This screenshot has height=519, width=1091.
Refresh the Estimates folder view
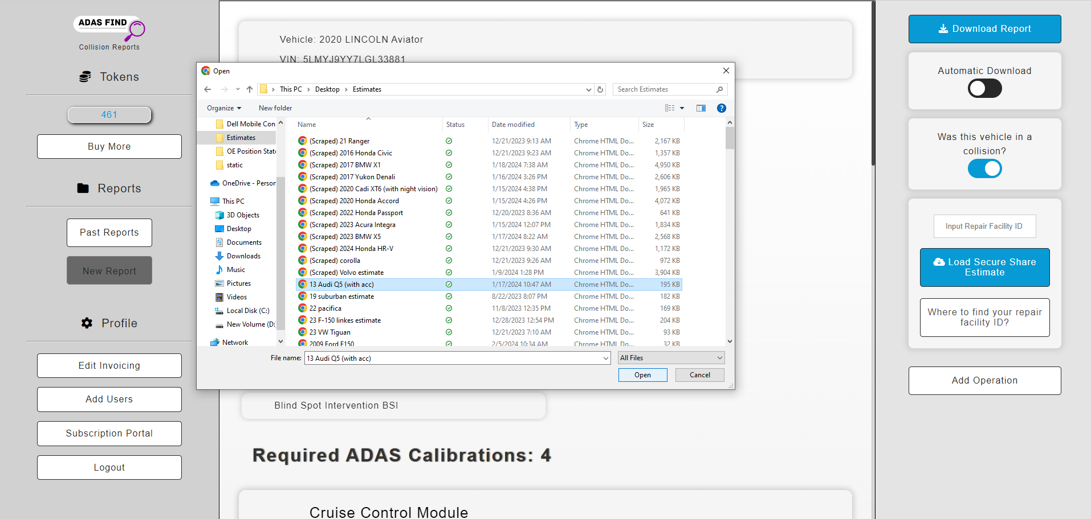(600, 89)
